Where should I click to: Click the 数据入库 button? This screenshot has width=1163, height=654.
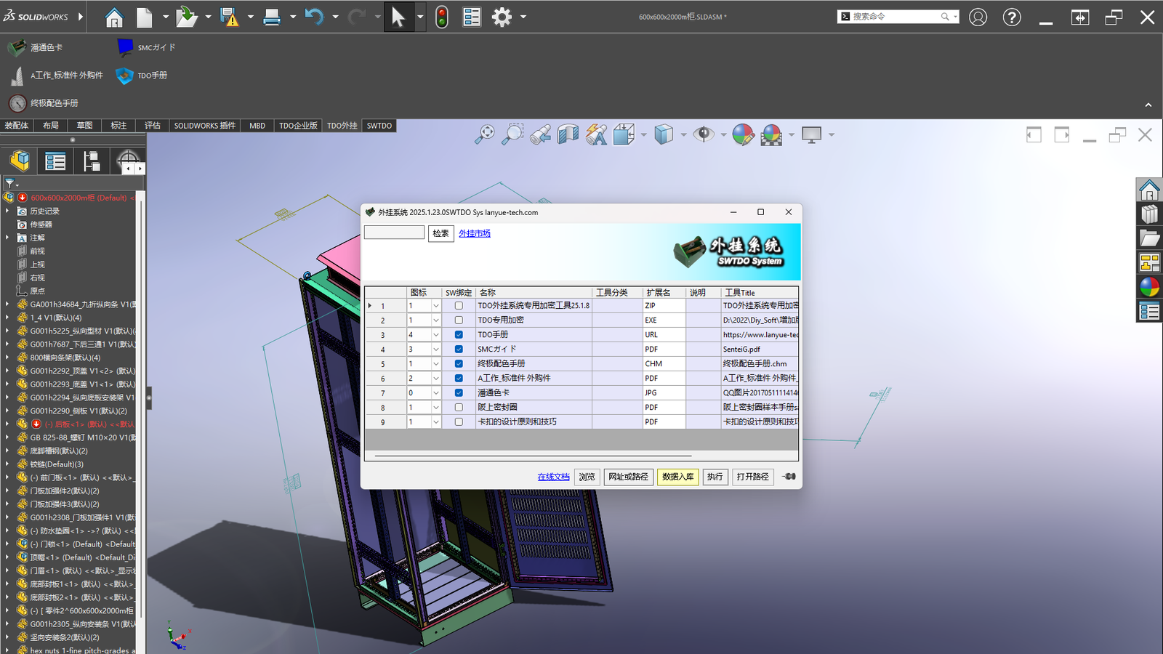click(x=677, y=477)
